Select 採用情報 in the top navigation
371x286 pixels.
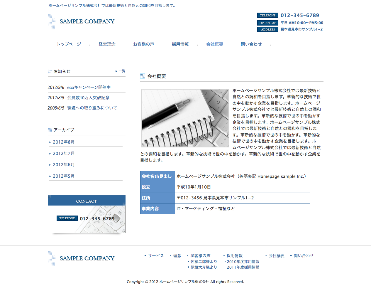click(x=180, y=44)
